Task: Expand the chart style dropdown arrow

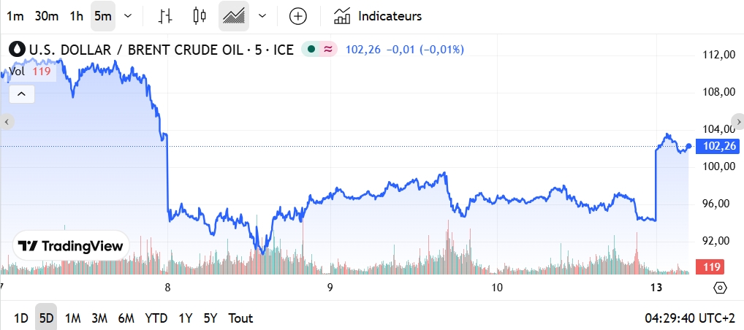Action: click(262, 16)
